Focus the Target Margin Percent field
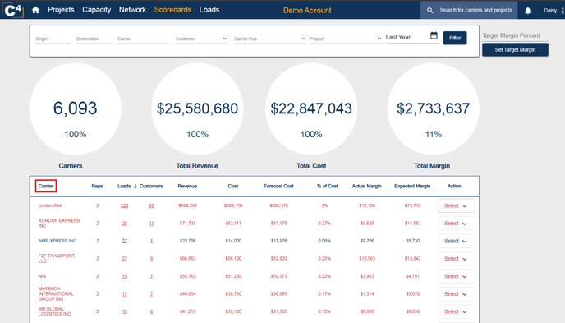This screenshot has height=323, width=565. 515,35
